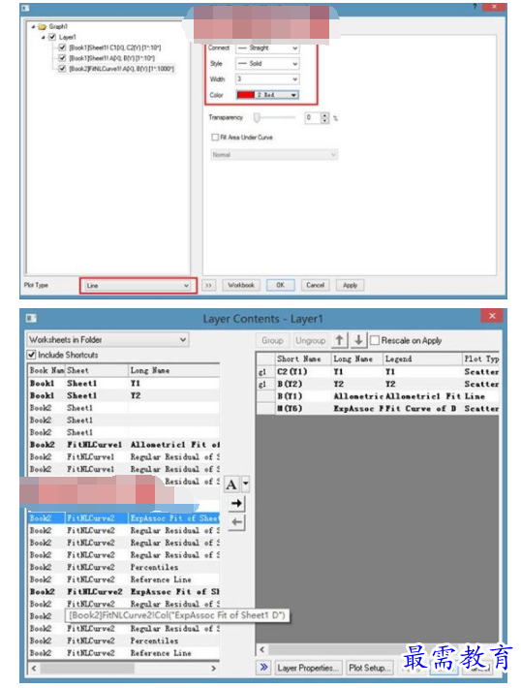Click the Workbook button
Screen dimensions: 521x688
241,285
